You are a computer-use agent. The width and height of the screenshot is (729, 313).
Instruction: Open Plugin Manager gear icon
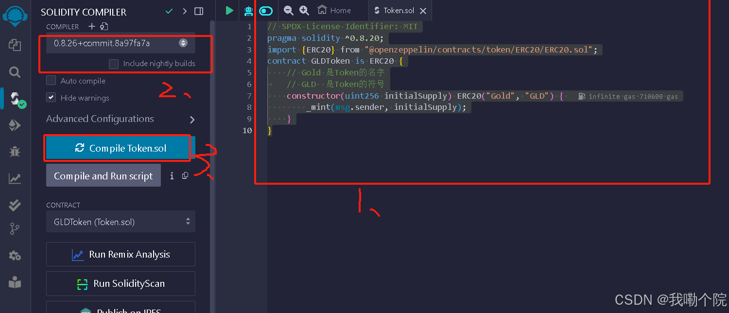pos(15,255)
